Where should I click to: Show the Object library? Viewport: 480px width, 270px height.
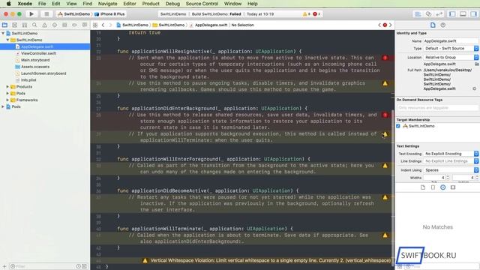[443, 187]
